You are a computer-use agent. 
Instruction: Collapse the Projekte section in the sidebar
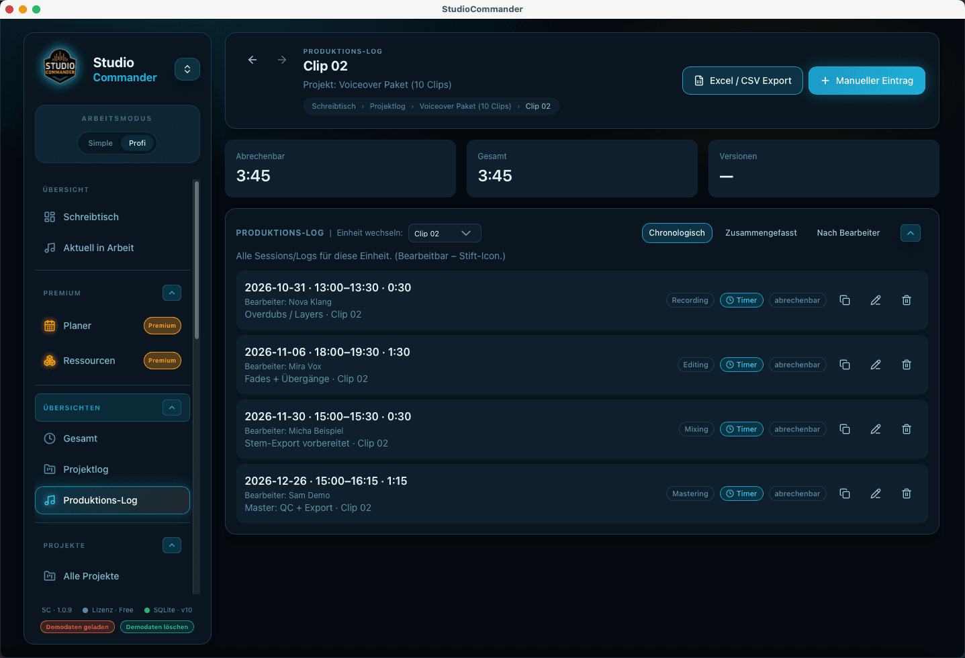172,545
